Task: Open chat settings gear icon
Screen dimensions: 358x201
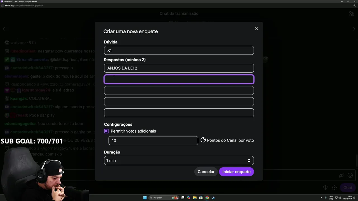Action: pyautogui.click(x=334, y=188)
